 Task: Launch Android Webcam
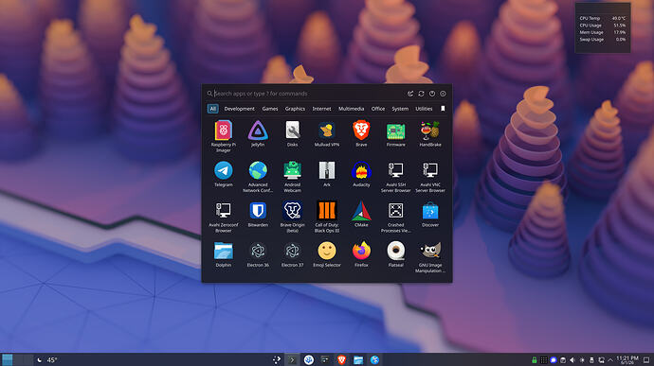(292, 177)
